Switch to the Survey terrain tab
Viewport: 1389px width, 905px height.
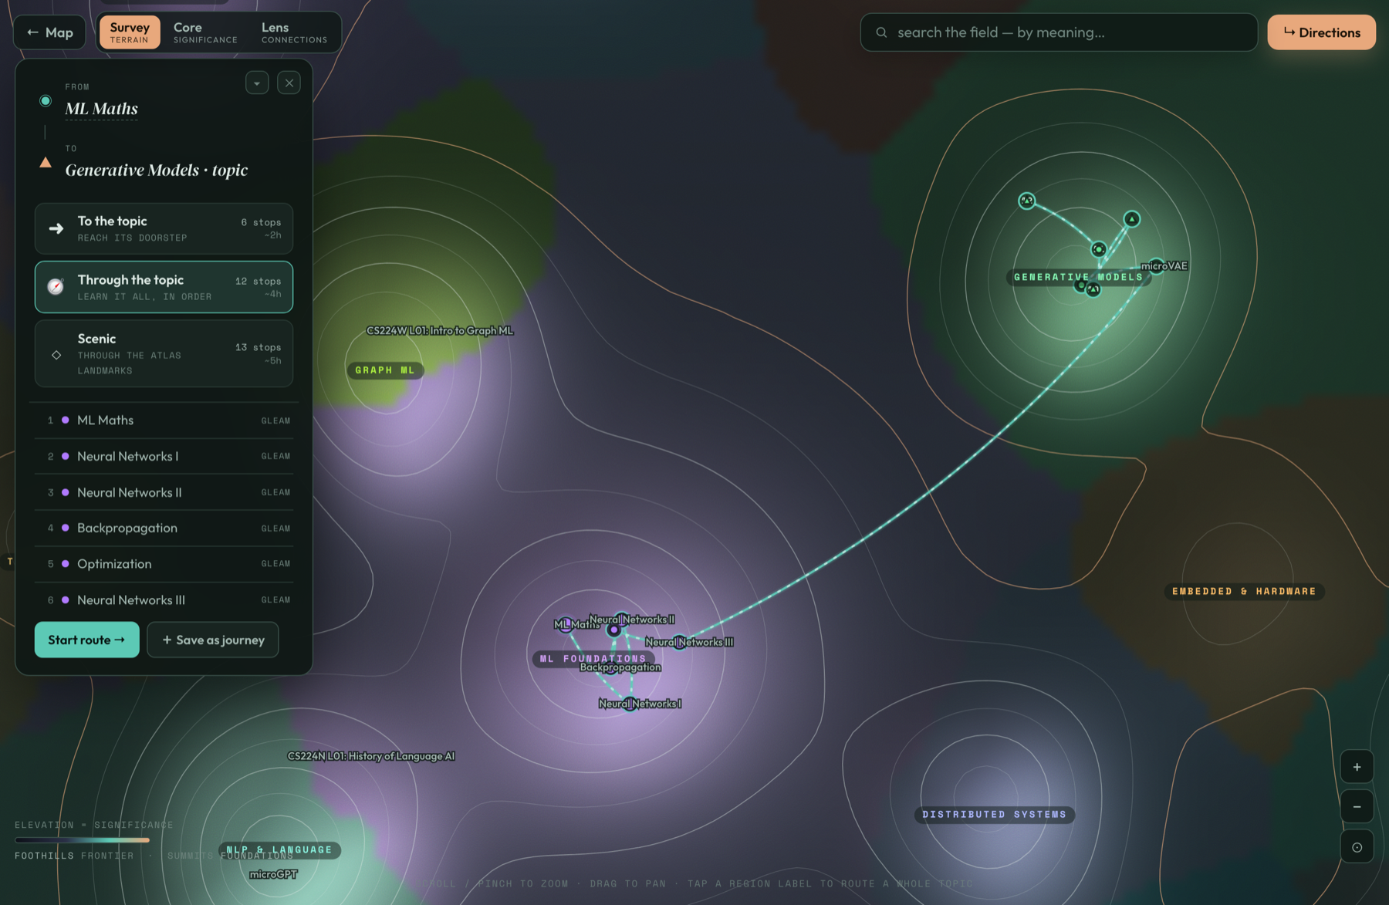point(129,32)
